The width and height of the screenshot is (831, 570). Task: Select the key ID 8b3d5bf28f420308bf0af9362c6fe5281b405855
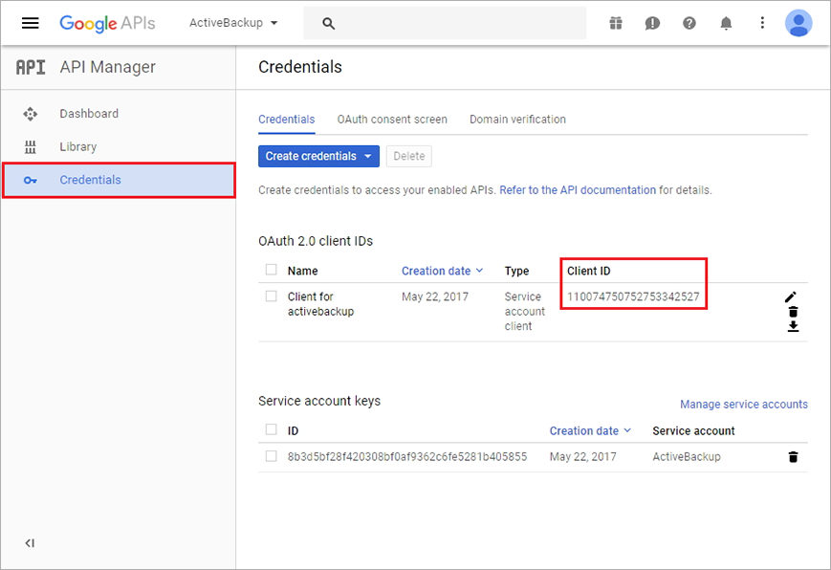click(407, 457)
